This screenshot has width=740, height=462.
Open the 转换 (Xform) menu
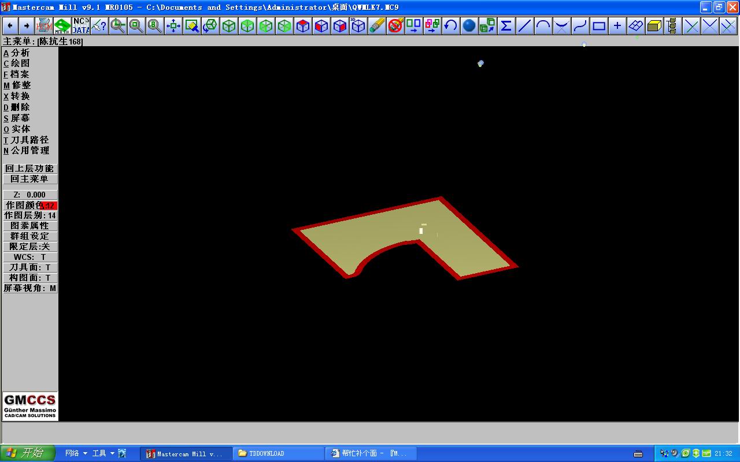16,96
